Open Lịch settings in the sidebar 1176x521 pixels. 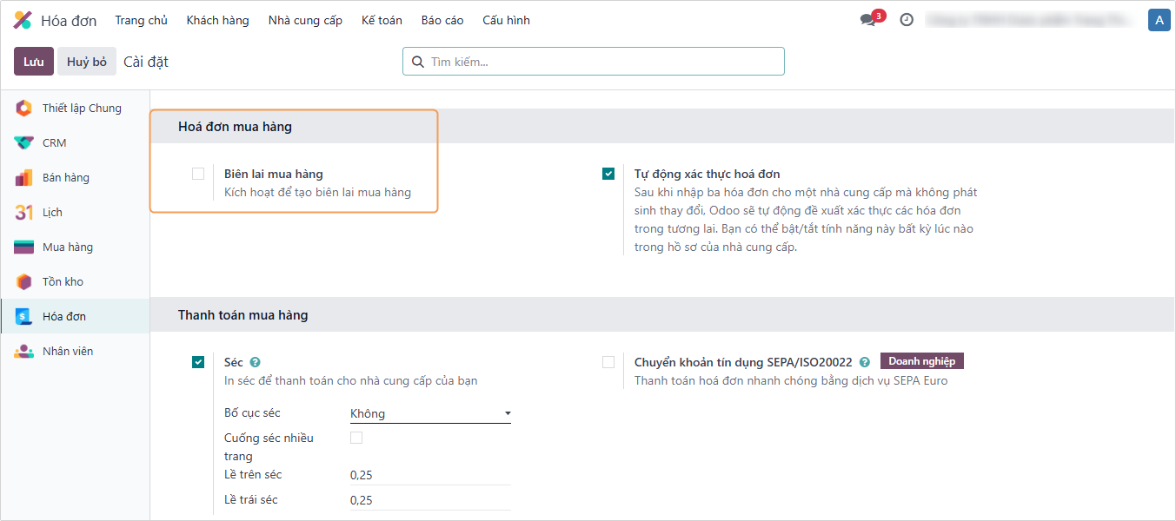pos(52,213)
